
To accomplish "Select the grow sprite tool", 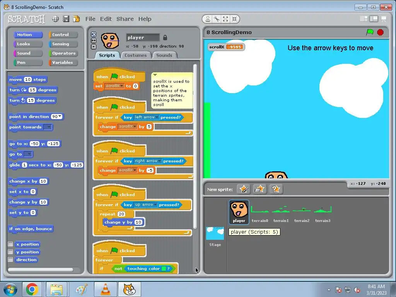I will pos(225,19).
